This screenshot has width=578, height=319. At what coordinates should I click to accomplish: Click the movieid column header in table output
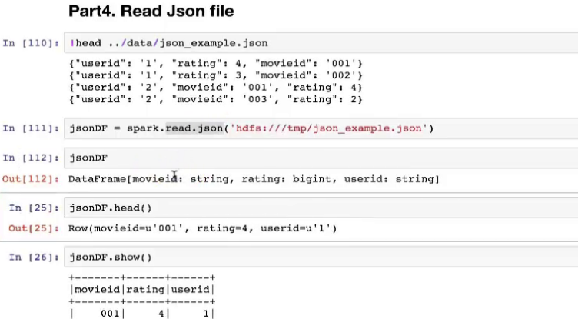tap(98, 290)
